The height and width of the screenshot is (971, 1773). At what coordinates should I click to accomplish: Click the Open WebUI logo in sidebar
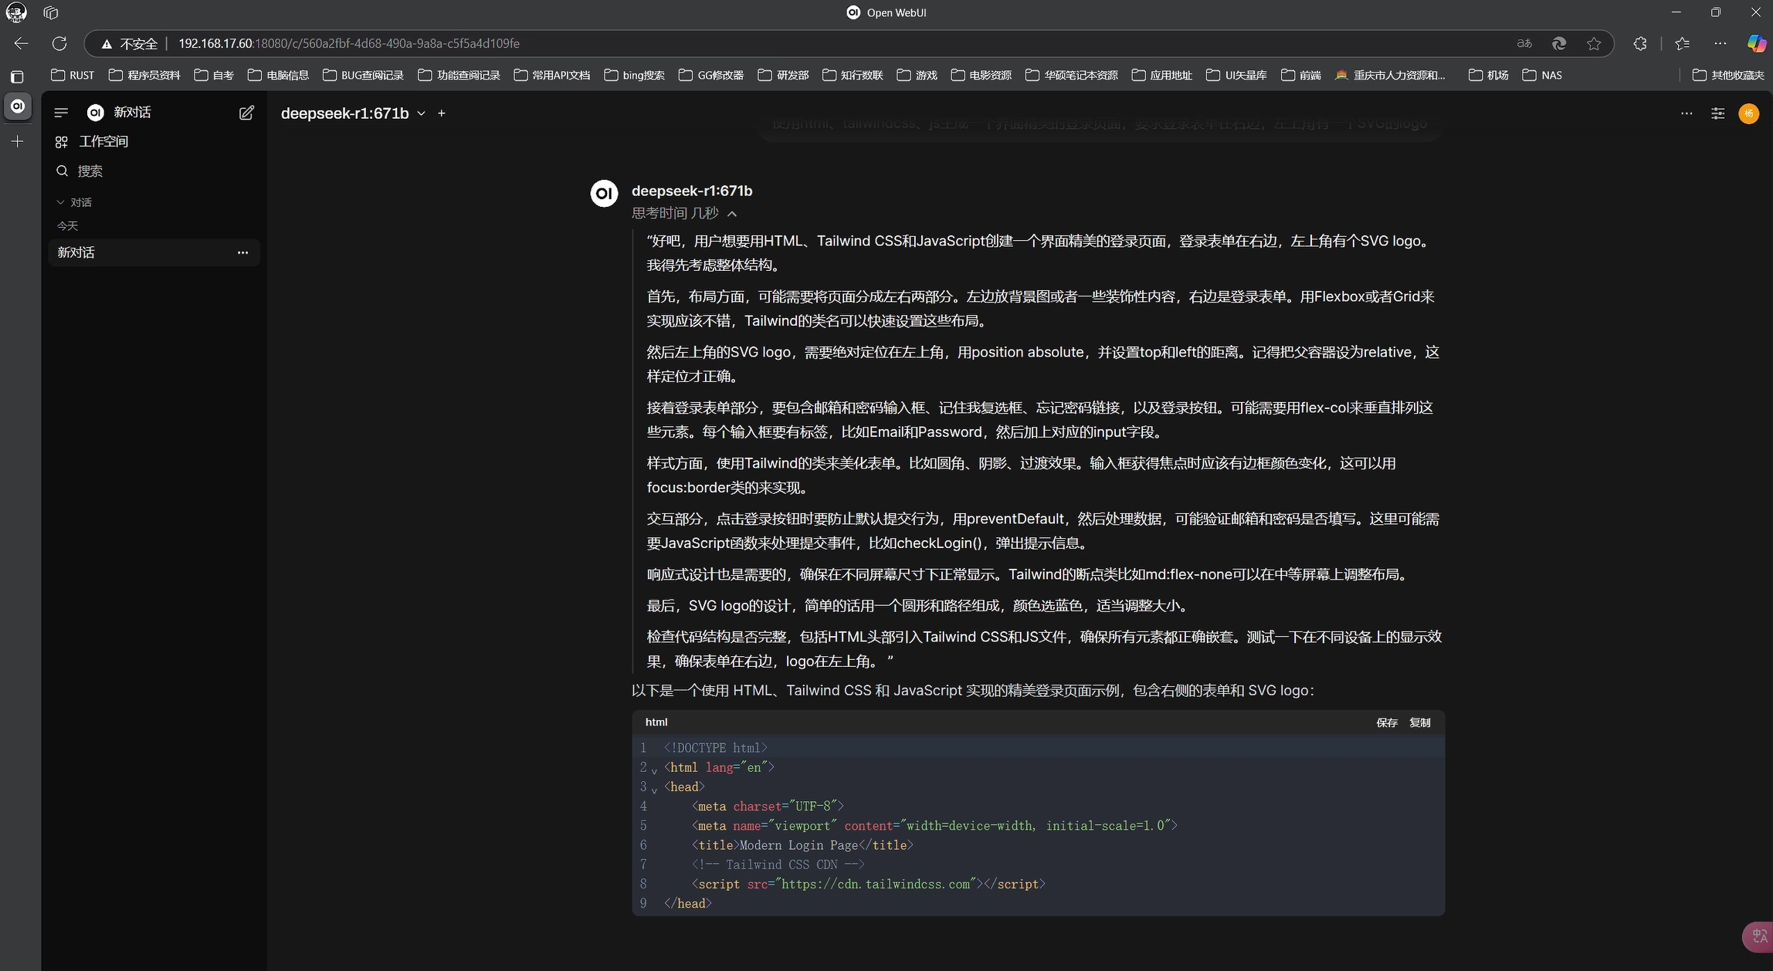coord(96,113)
